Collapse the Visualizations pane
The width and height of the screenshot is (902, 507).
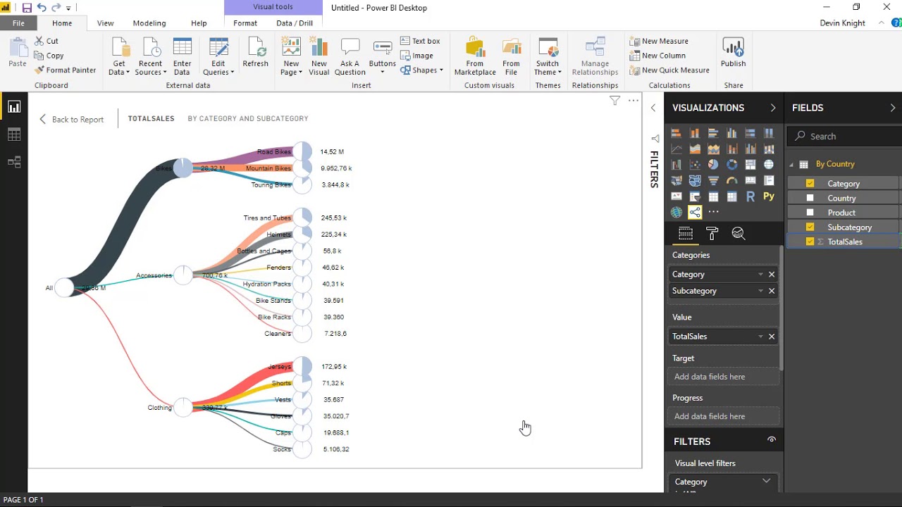(772, 108)
